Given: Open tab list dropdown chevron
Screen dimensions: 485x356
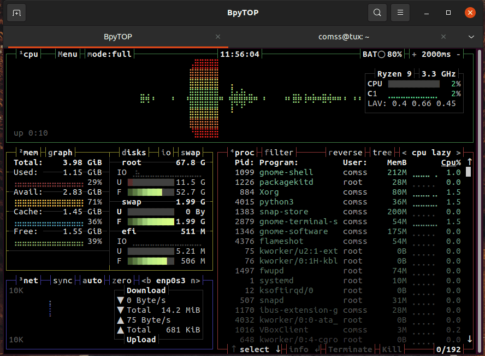Looking at the screenshot, I should pyautogui.click(x=471, y=37).
